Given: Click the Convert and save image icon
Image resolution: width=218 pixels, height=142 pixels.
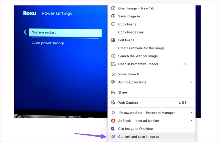Looking at the screenshot, I should pos(113,137).
